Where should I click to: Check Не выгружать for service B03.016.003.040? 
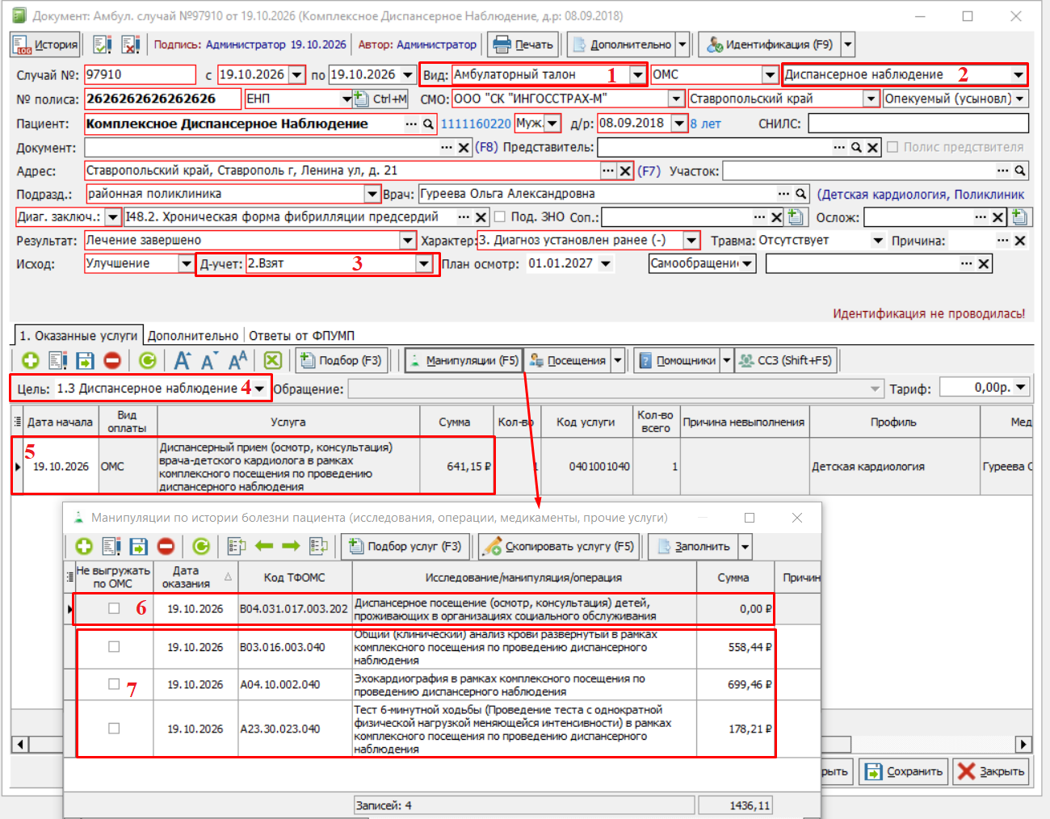[114, 647]
